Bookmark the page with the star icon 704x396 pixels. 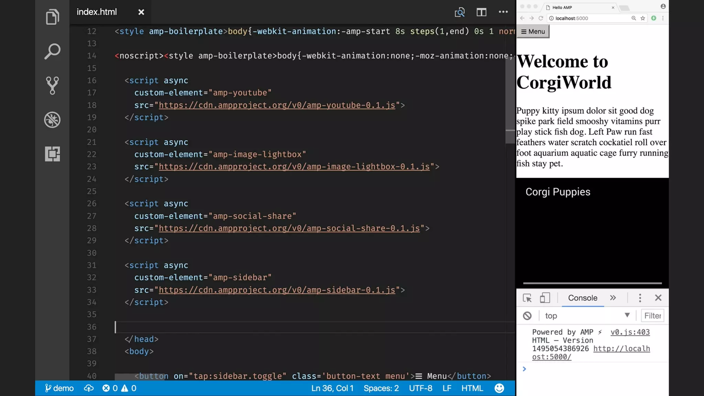coord(643,18)
